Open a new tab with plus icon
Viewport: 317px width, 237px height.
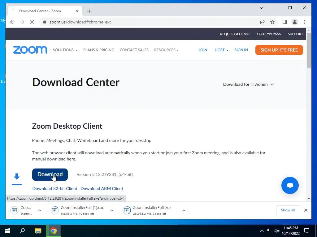point(89,11)
